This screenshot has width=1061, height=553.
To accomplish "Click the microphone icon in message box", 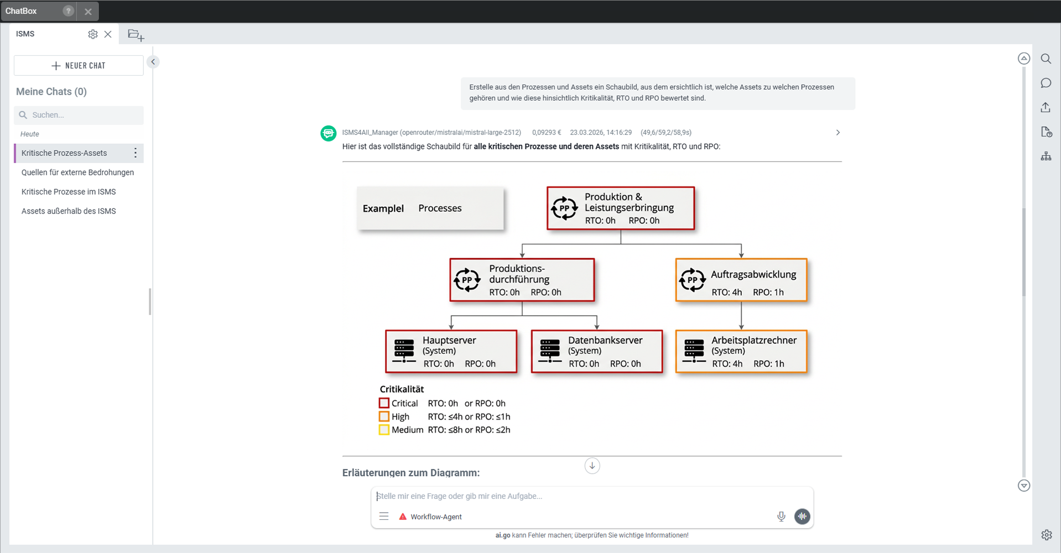I will coord(781,517).
